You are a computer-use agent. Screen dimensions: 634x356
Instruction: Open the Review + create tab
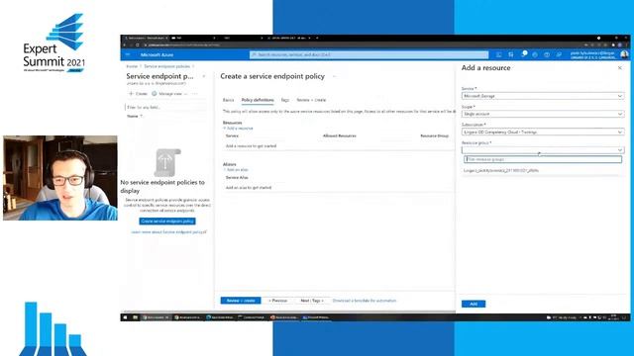click(311, 100)
